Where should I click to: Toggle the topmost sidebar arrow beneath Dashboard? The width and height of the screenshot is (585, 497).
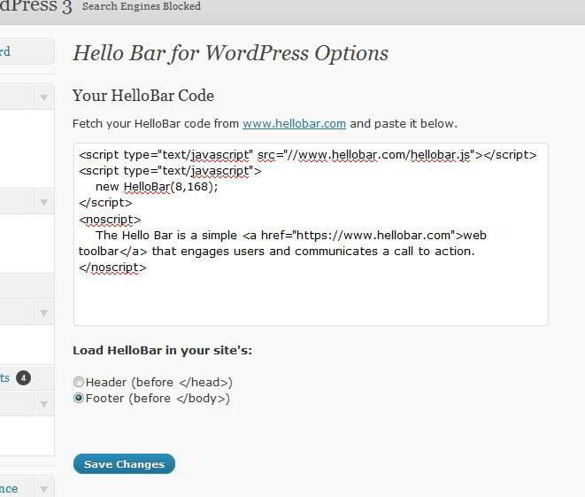[44, 97]
